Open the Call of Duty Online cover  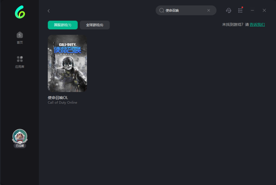point(67,63)
